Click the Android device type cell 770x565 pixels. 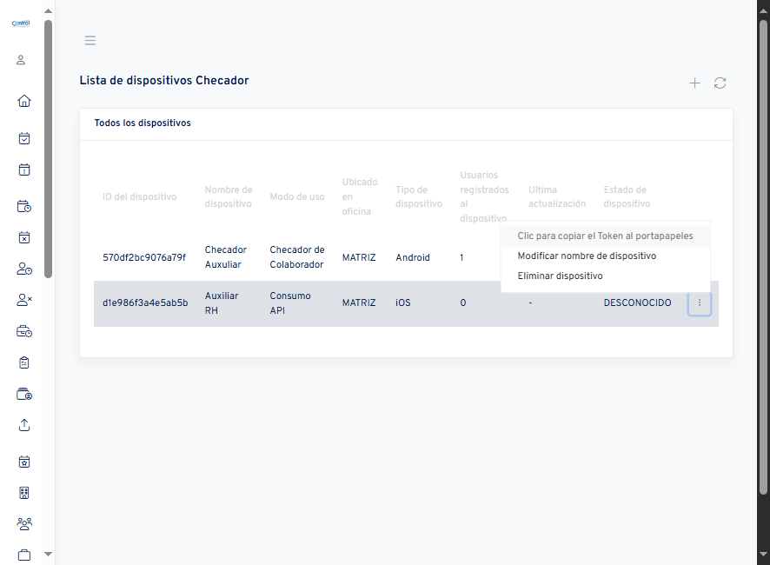tap(413, 257)
